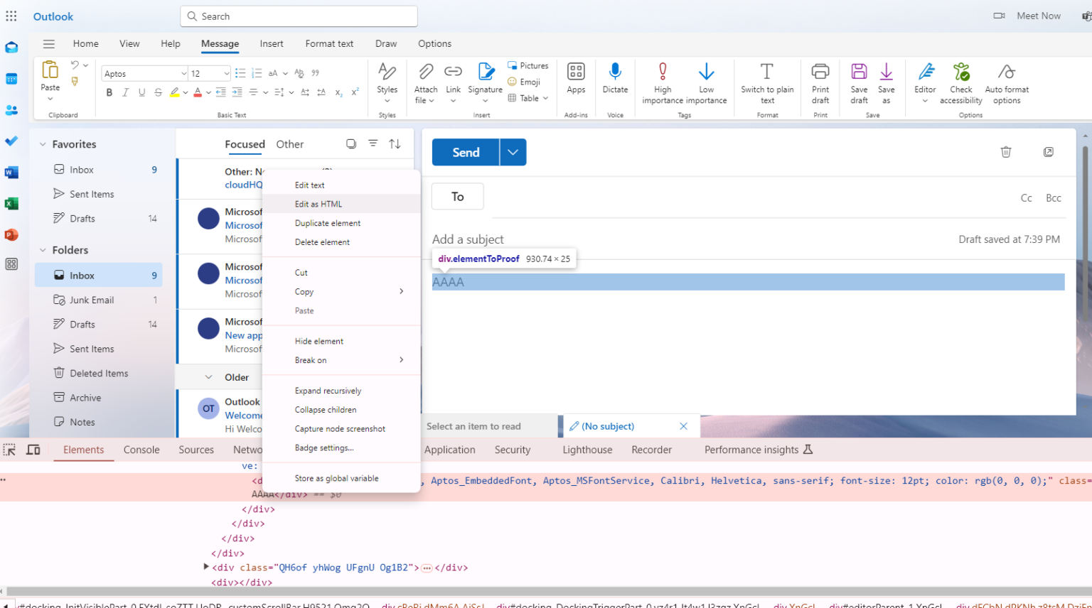
Task: Expand the Break on submenu
Action: click(x=311, y=360)
